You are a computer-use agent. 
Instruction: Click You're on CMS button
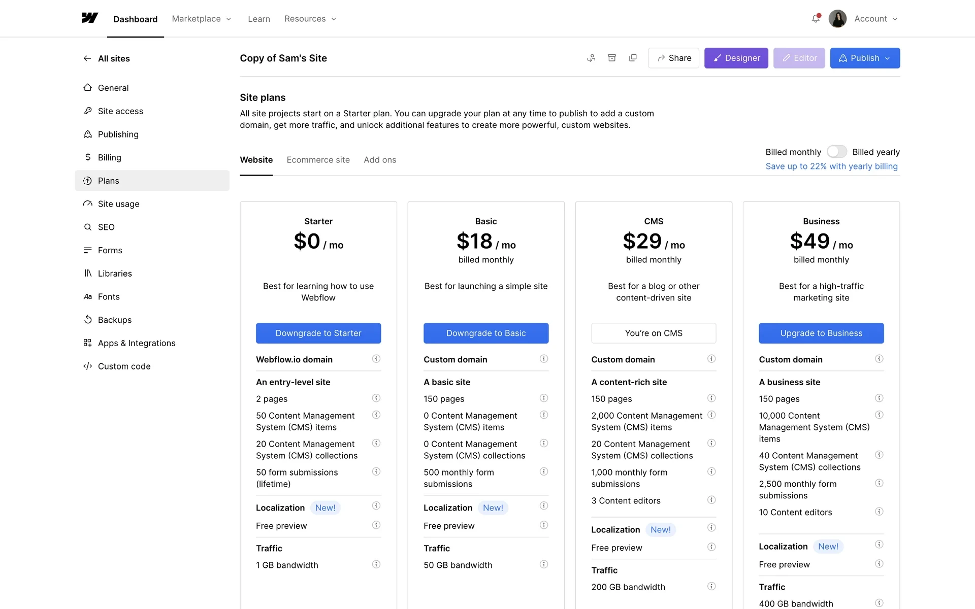point(654,333)
